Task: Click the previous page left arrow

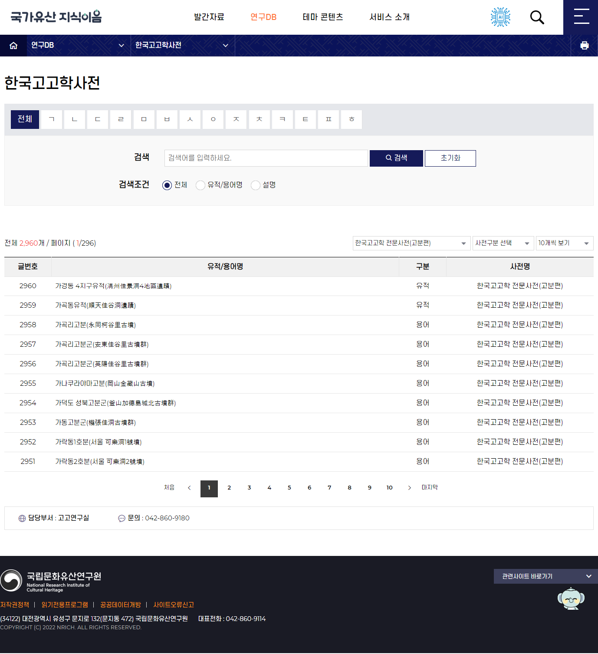Action: click(189, 488)
